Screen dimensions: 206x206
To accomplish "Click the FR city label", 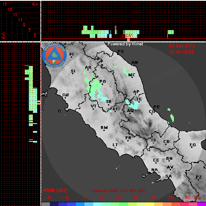I will (128, 138).
